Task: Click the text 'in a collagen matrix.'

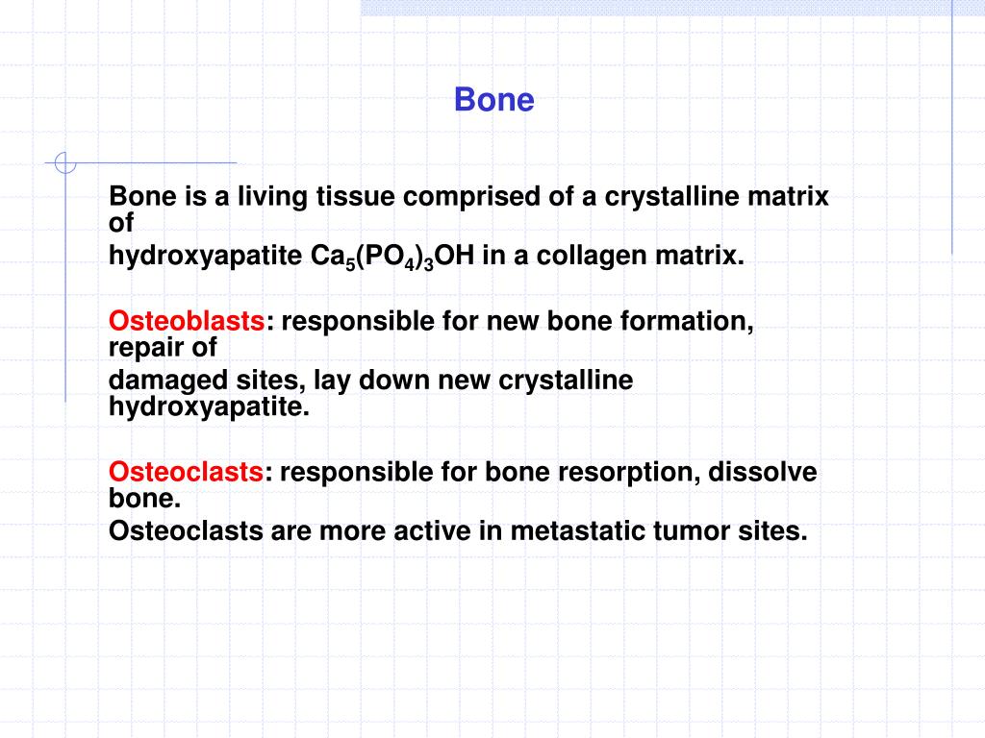Action: [613, 256]
